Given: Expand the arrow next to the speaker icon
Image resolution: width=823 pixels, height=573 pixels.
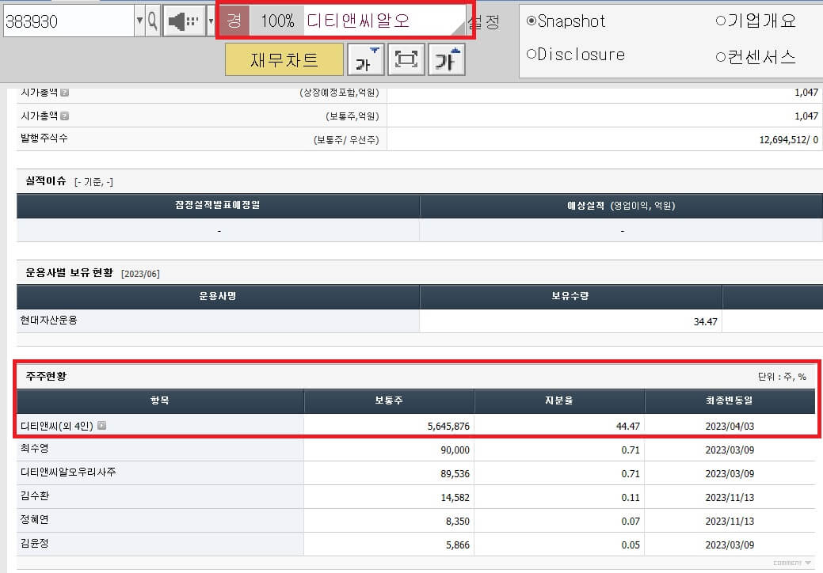Looking at the screenshot, I should point(211,21).
